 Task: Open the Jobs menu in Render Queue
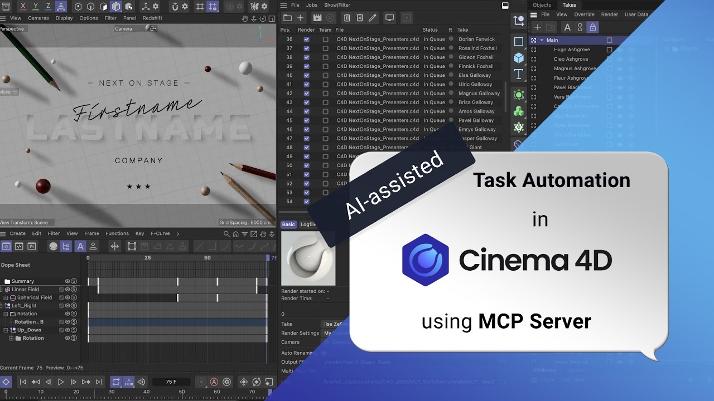pyautogui.click(x=312, y=5)
